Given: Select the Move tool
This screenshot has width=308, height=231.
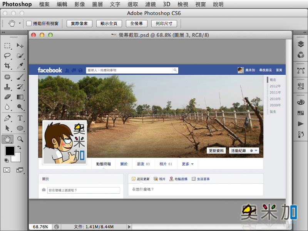Looking at the screenshot, I should [20, 45].
